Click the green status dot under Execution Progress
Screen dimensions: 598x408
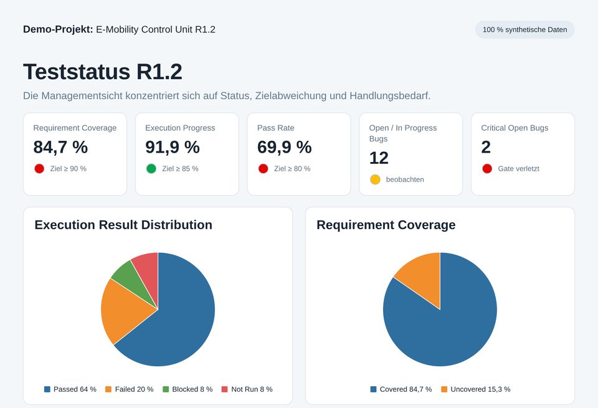click(151, 169)
